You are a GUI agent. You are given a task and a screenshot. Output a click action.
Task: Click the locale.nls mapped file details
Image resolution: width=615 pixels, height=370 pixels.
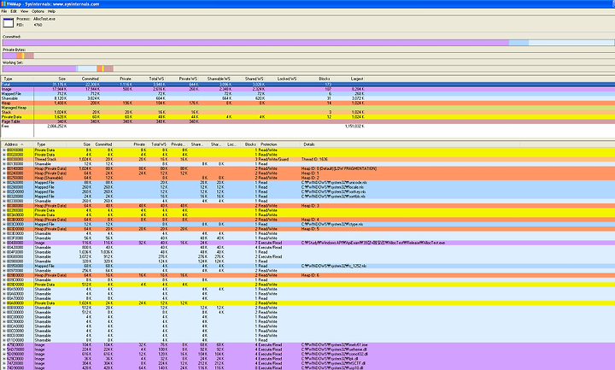click(x=332, y=187)
